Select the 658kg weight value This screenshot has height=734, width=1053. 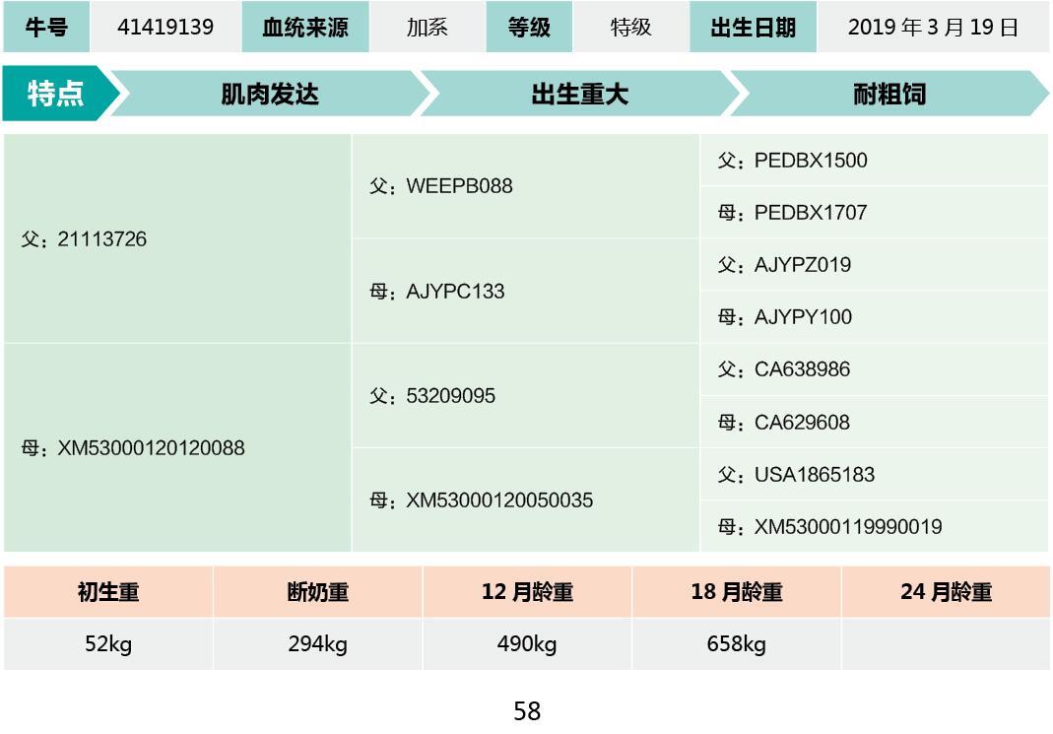tap(736, 645)
